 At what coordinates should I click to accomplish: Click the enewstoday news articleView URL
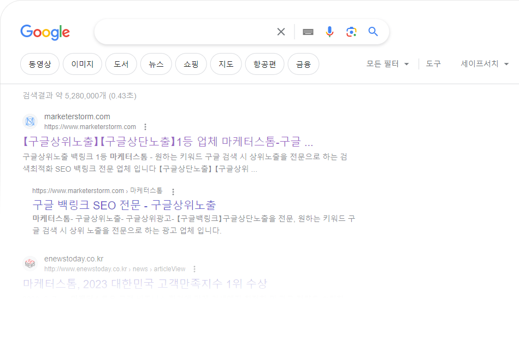tap(115, 269)
